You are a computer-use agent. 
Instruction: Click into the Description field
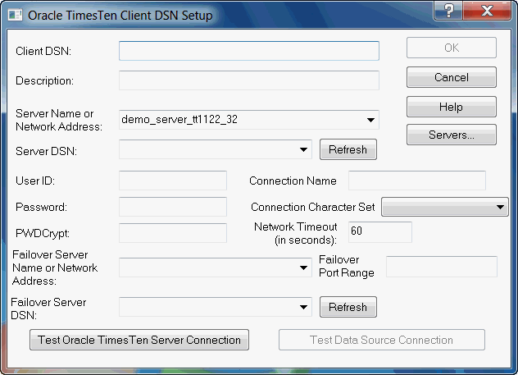click(x=248, y=80)
